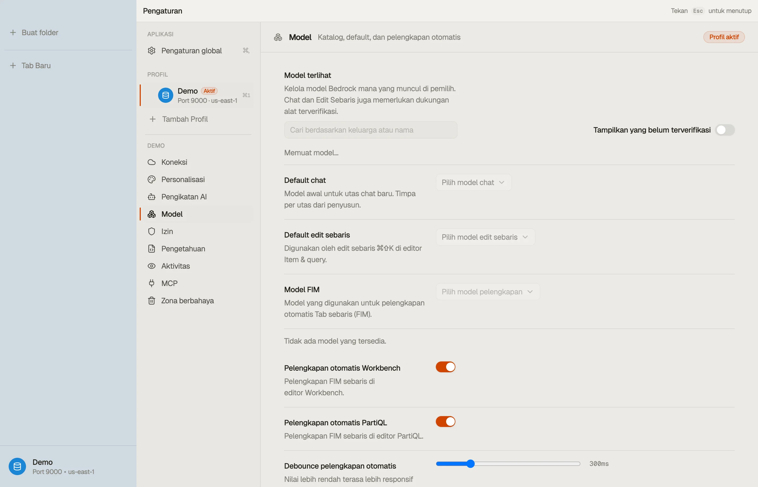Screen dimensions: 758x487
Task: Turn off Pelengkapan otomatis PartiQL toggle
Action: click(445, 422)
